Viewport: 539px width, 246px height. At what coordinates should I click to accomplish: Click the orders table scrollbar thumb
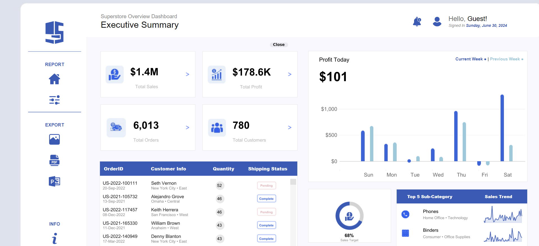point(293,182)
